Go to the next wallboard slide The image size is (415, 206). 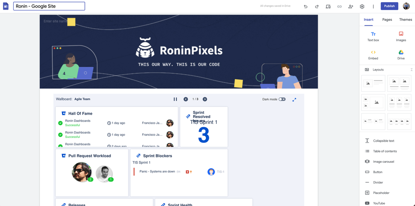pyautogui.click(x=205, y=99)
